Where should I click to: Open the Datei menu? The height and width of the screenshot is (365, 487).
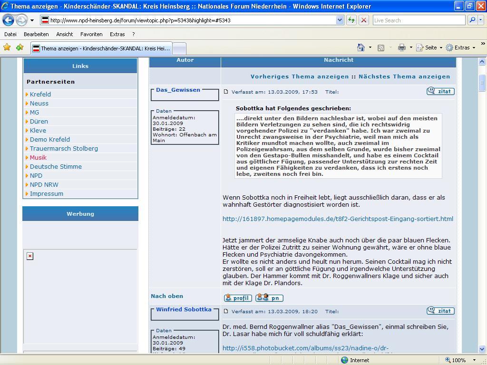[x=10, y=34]
